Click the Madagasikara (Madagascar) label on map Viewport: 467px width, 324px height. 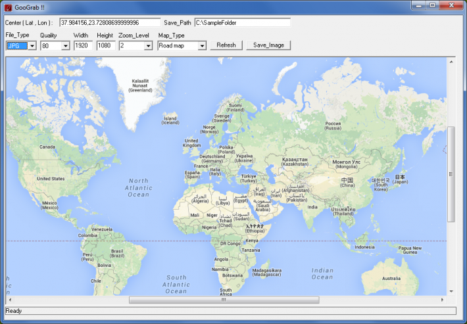266,273
